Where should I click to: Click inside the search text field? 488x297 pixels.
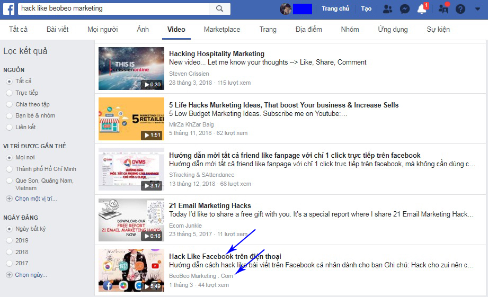click(114, 8)
